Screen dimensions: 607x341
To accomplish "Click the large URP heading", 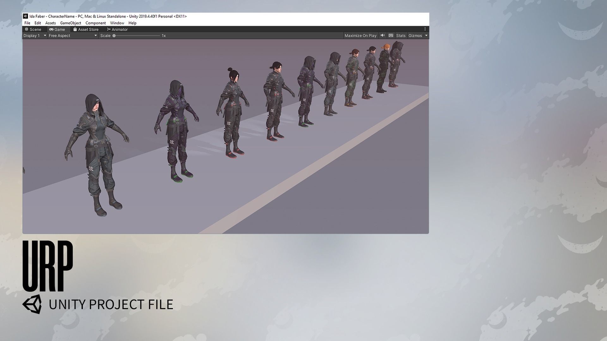I will tap(48, 266).
